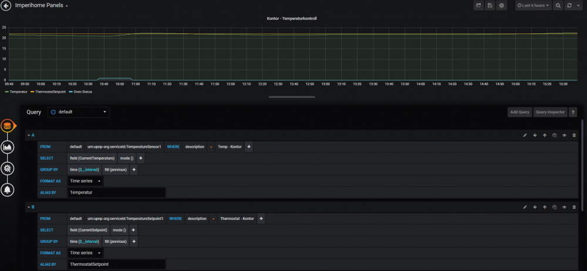Delete query A with trash icon
This screenshot has height=271, width=587.
[x=574, y=135]
